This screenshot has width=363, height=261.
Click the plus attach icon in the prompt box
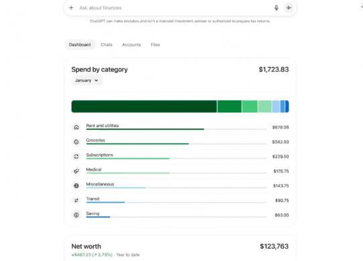(71, 8)
